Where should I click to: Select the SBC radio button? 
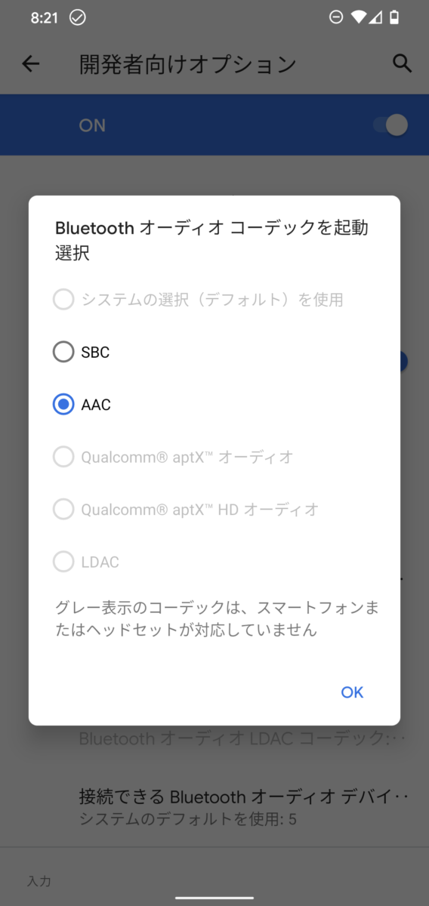point(63,352)
